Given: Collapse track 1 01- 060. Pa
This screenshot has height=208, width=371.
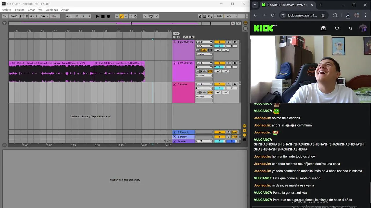Looking at the screenshot, I should [x=174, y=42].
